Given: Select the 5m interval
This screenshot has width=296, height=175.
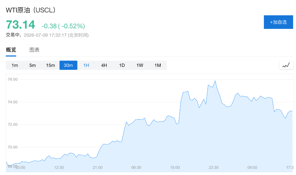Looking at the screenshot, I should coord(32,65).
